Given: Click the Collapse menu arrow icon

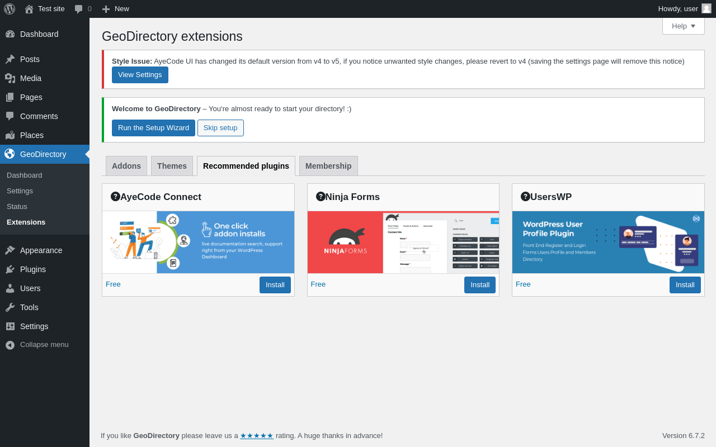Looking at the screenshot, I should (10, 345).
